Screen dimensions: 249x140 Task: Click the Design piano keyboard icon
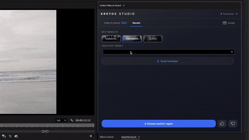[224, 23]
